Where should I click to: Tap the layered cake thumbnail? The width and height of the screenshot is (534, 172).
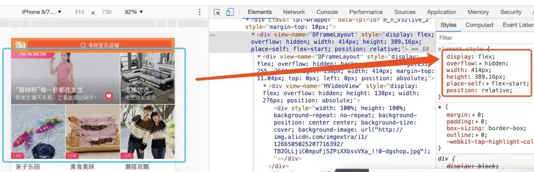pyautogui.click(x=93, y=132)
